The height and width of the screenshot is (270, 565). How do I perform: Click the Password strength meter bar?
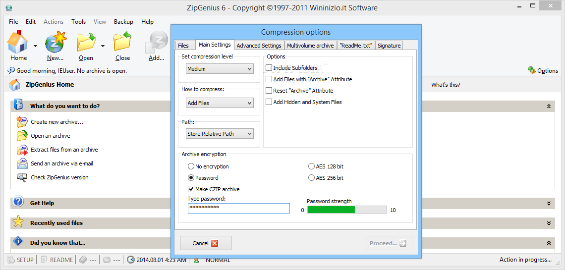click(347, 210)
